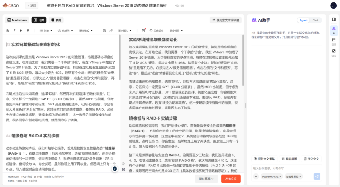Click the fullscreen expand icon near divider

[123, 169]
